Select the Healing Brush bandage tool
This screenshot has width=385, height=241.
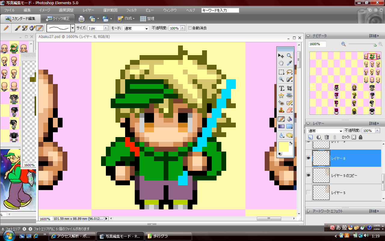(x=289, y=103)
